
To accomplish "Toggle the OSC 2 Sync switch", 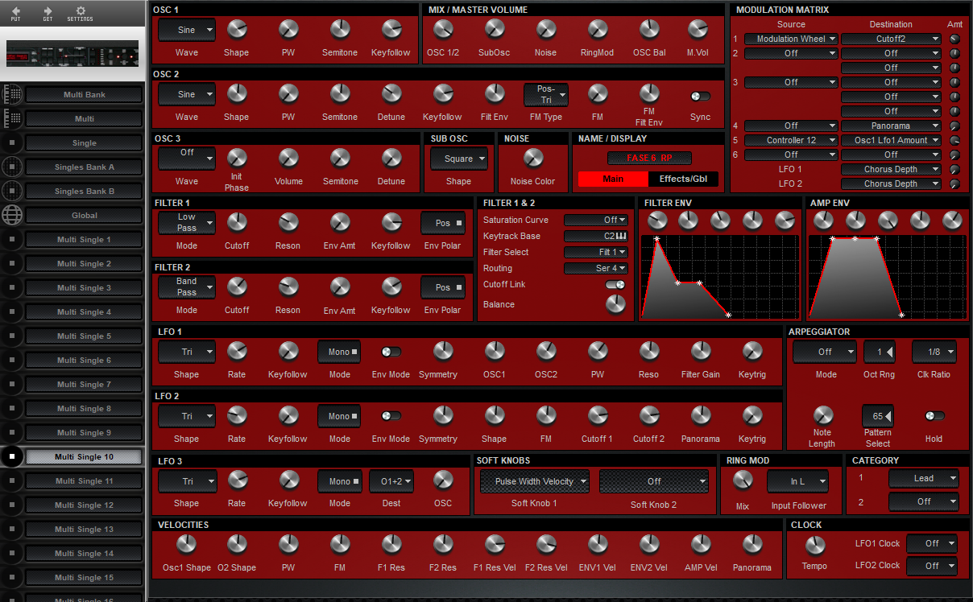I will coord(701,96).
